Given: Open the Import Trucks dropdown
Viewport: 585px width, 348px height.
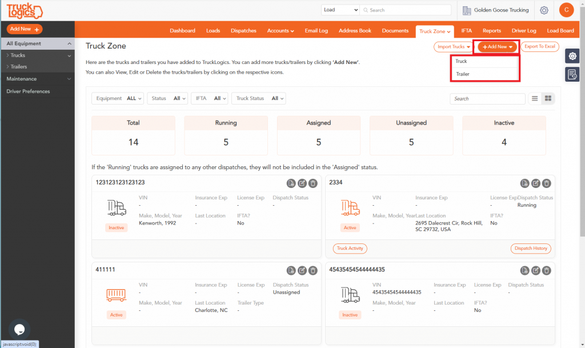Looking at the screenshot, I should coord(453,47).
